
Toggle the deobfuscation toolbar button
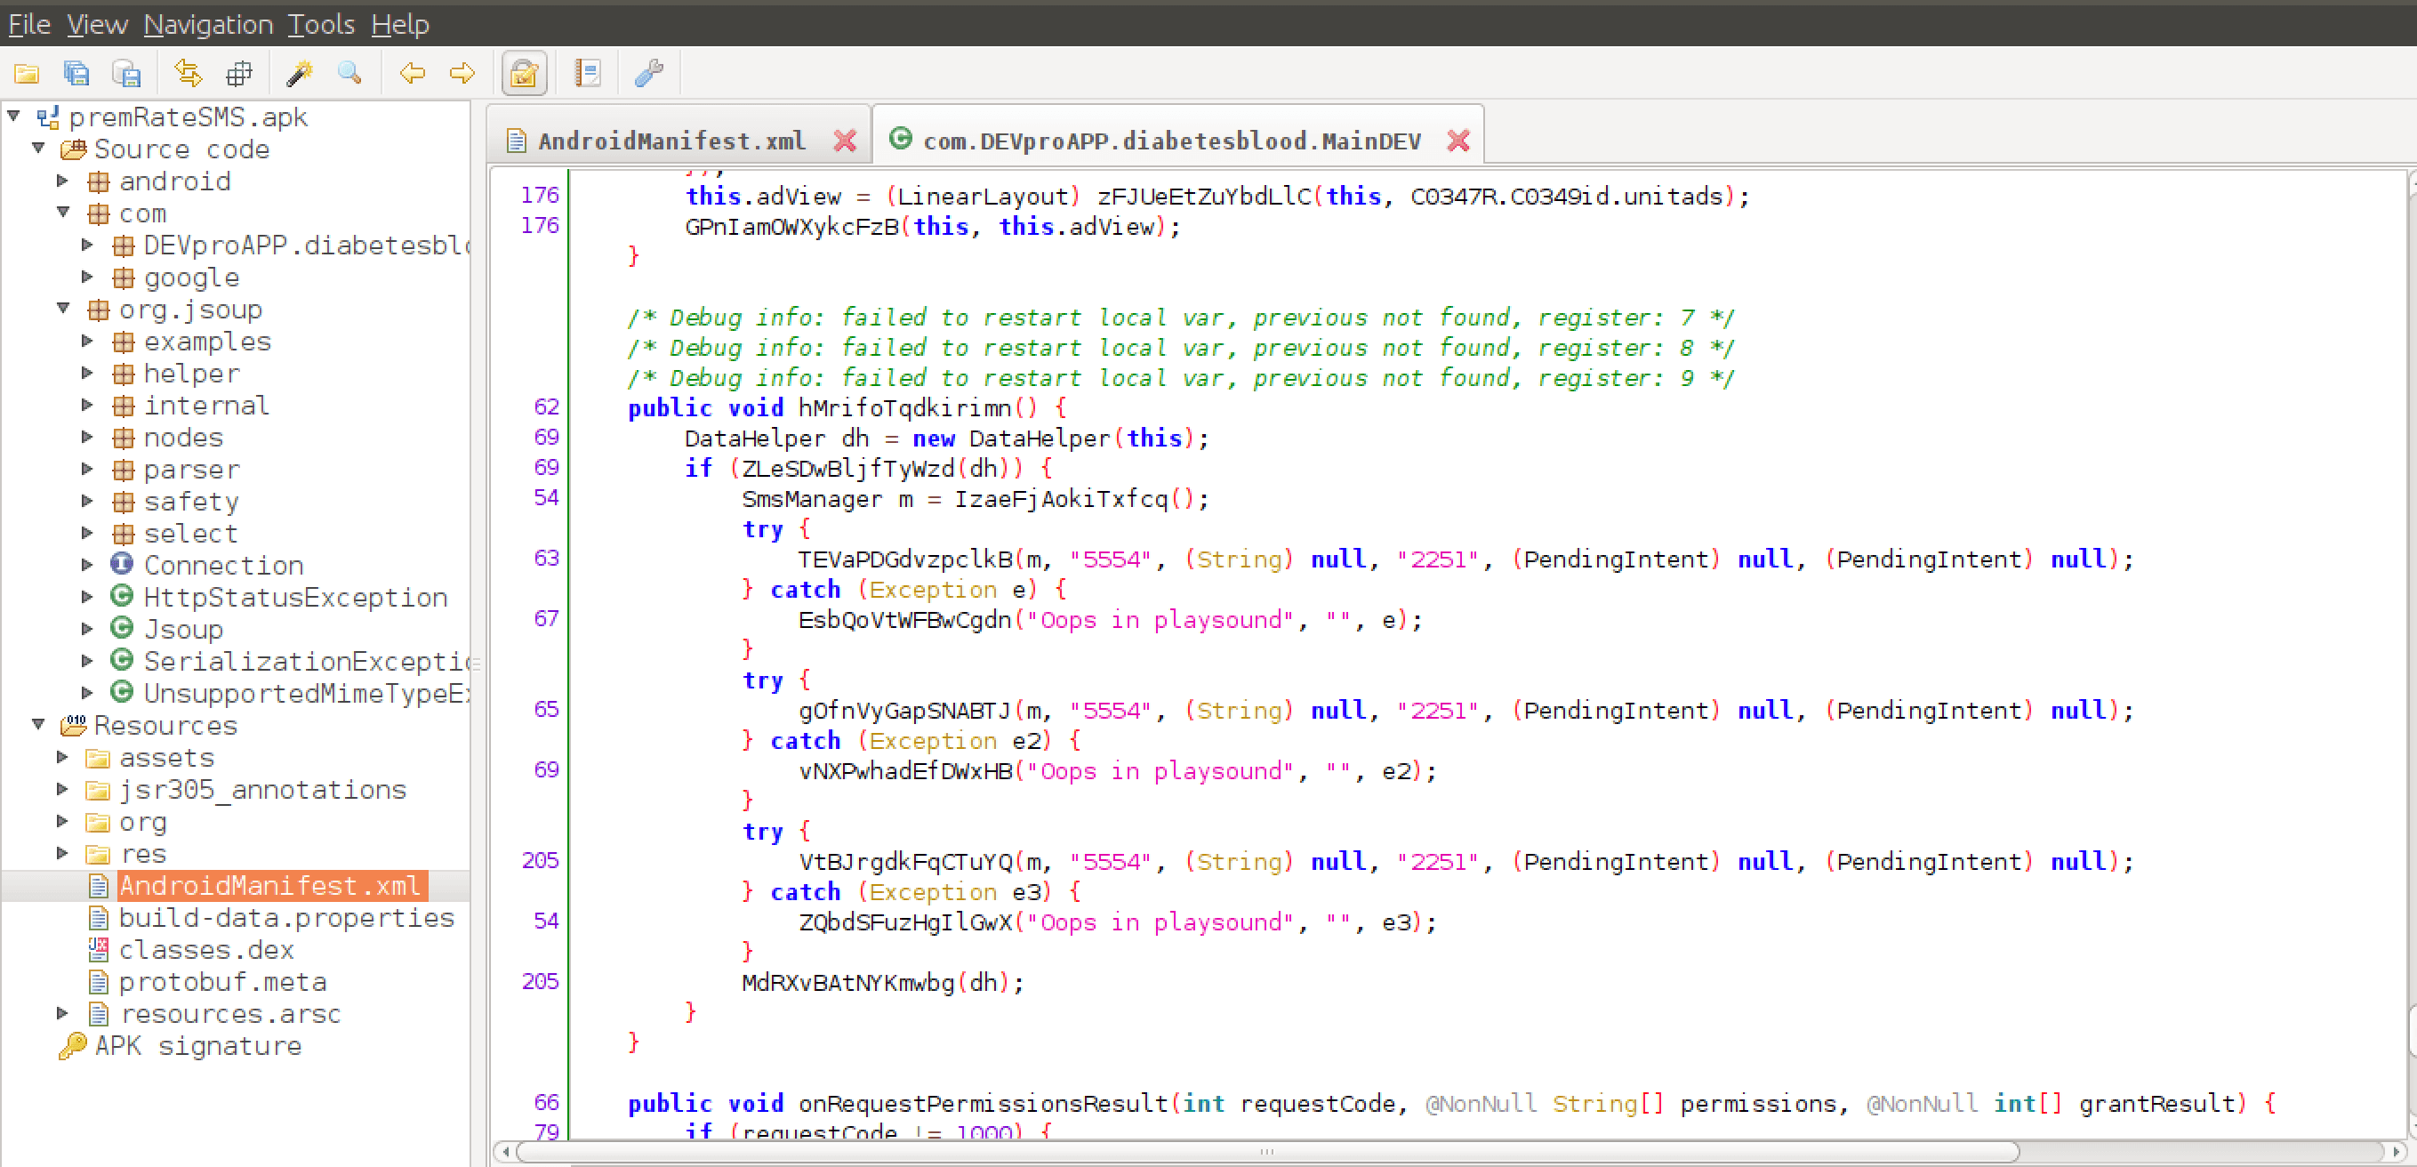click(525, 73)
